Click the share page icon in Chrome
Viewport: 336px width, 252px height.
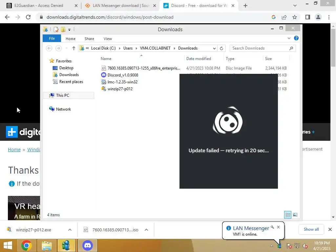tap(284, 17)
